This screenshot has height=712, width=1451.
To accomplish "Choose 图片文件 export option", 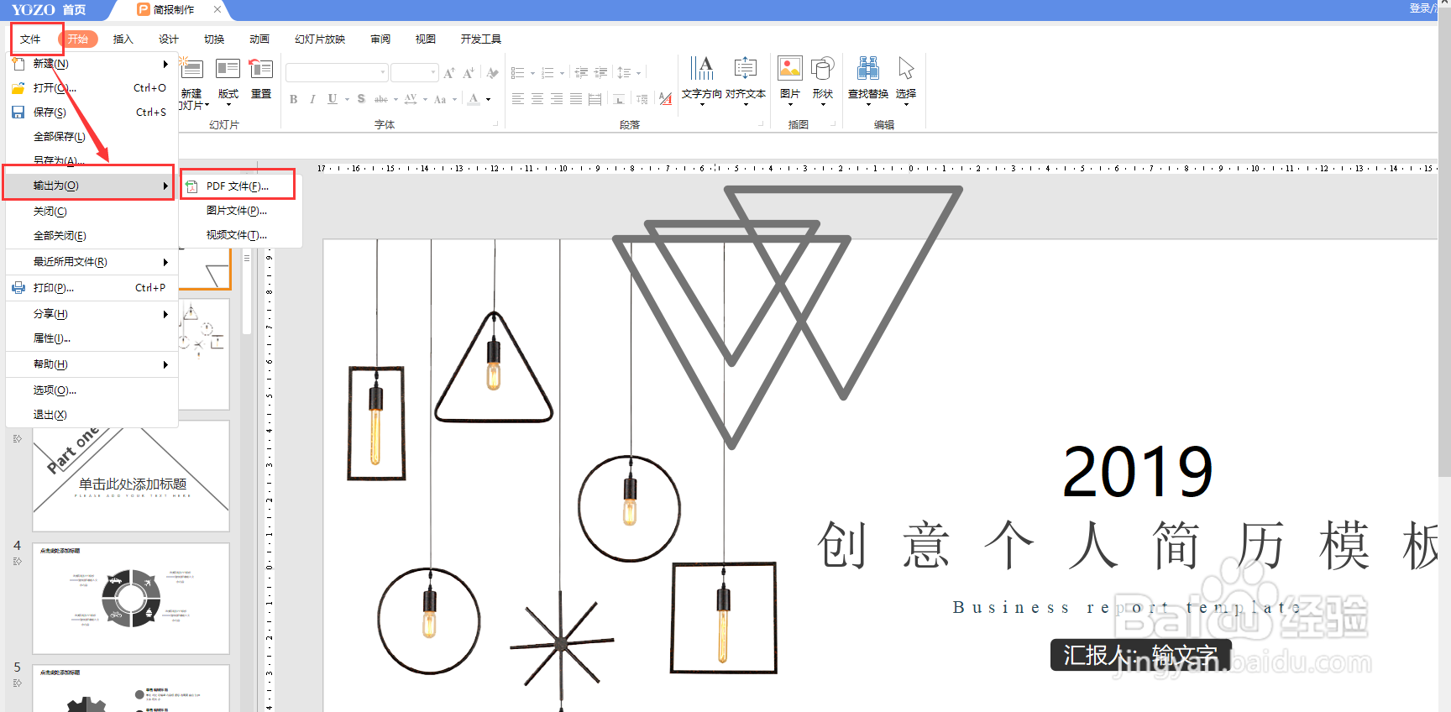I will click(238, 211).
